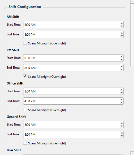Viewport: 134px width, 155px height.
Task: Click the scrollbar down arrow
Action: (132, 153)
